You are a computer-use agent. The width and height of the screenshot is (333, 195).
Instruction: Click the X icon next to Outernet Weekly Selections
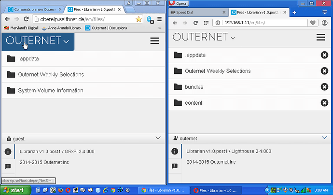[324, 71]
